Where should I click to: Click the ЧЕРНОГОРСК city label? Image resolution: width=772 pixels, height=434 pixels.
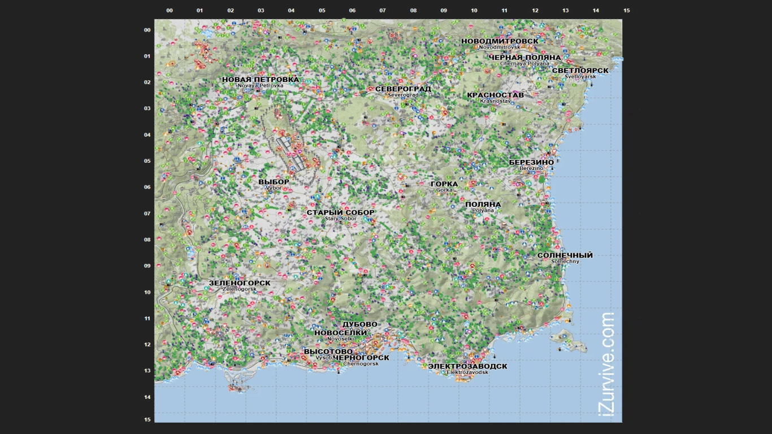coord(361,358)
